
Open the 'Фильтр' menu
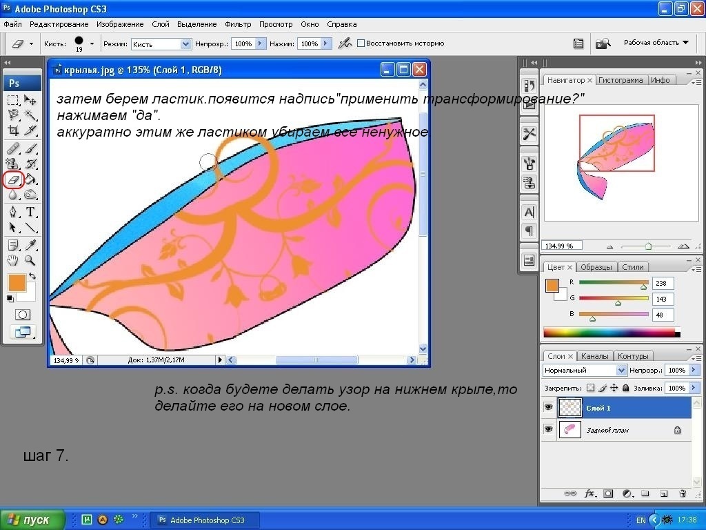pos(238,24)
